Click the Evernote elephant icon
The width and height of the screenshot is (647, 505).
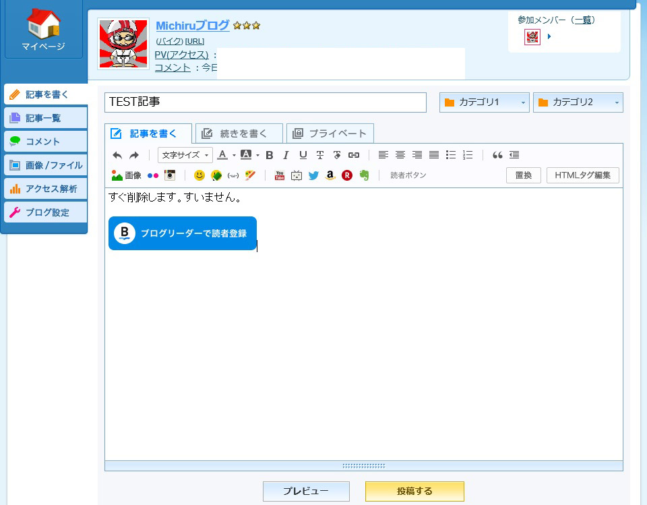click(x=364, y=175)
